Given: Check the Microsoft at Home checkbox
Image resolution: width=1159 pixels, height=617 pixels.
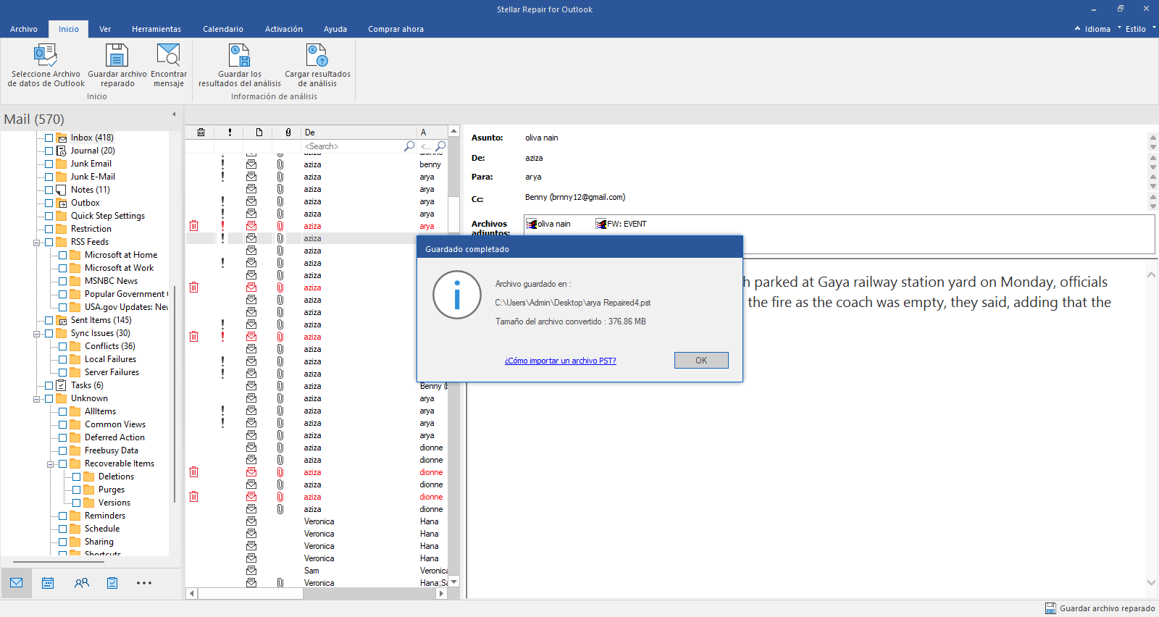Looking at the screenshot, I should click(x=63, y=255).
